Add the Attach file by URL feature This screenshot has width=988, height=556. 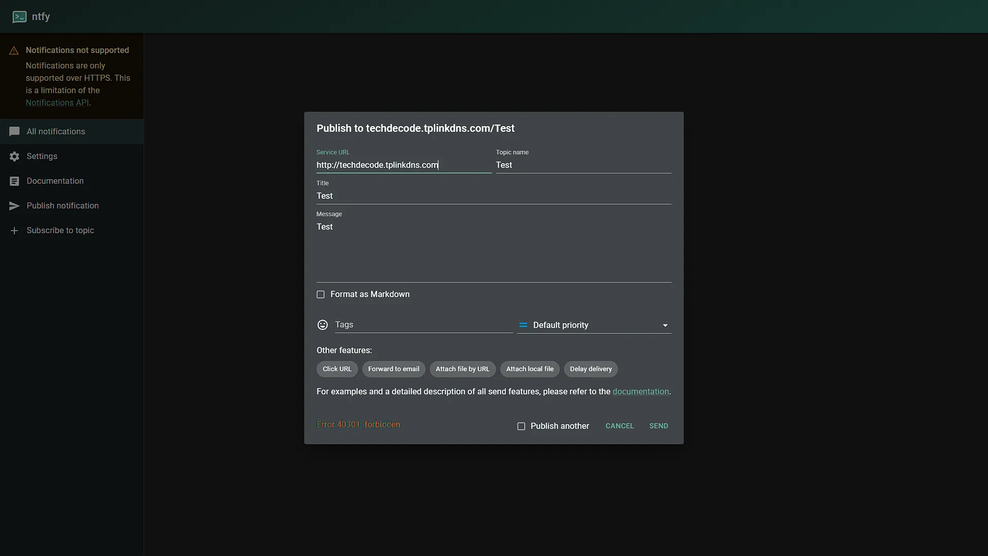463,369
